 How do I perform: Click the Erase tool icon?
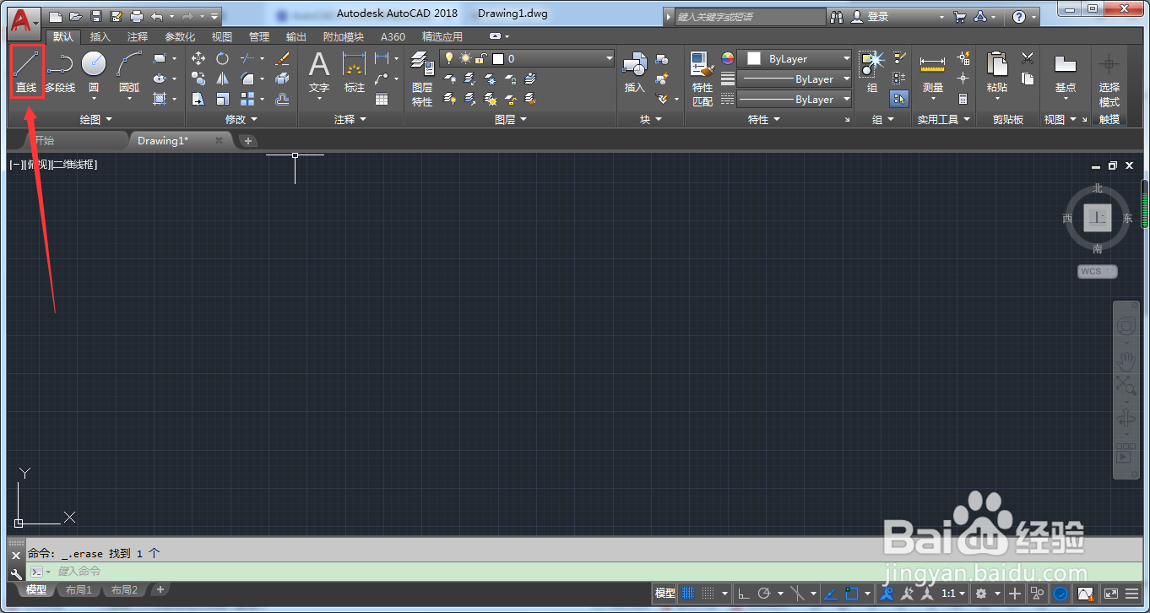[x=283, y=58]
